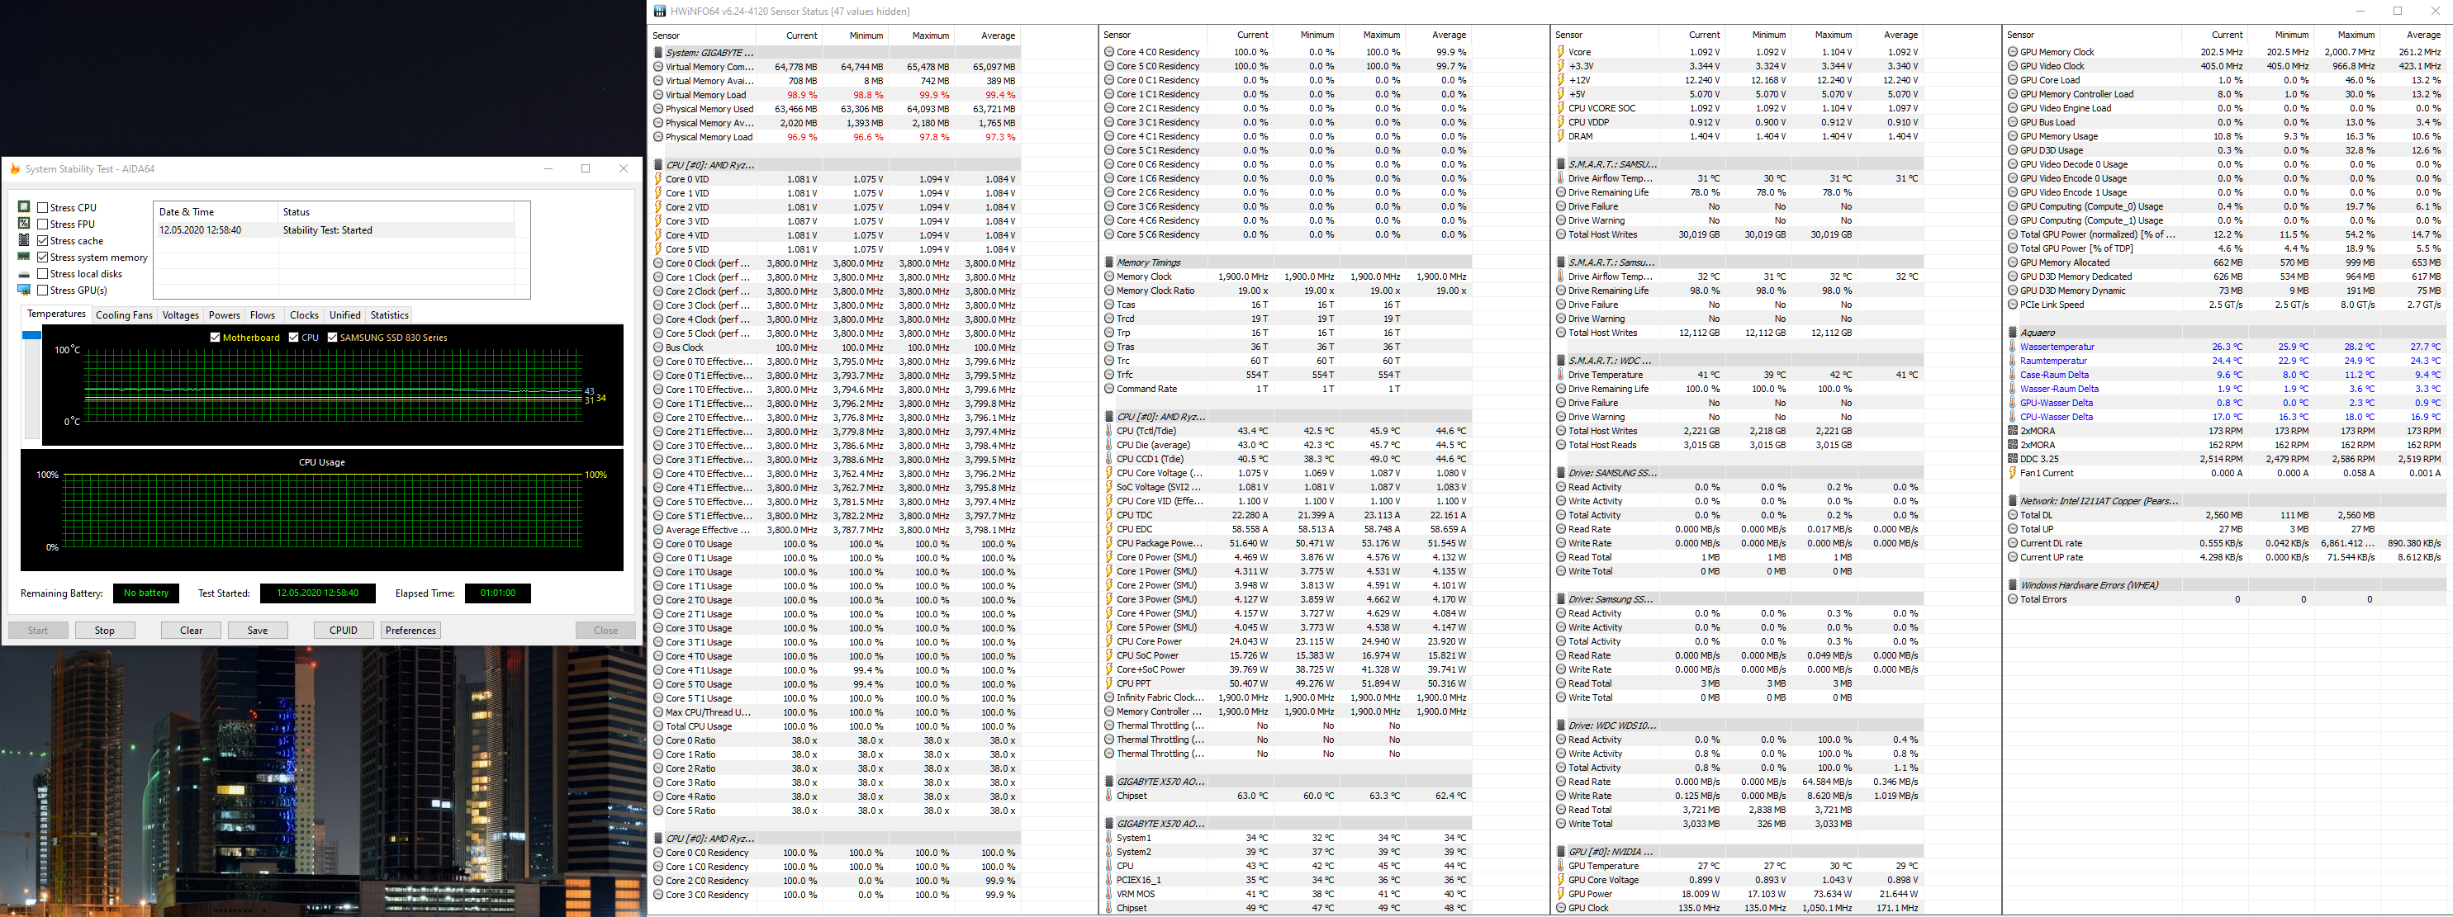The width and height of the screenshot is (2453, 917).
Task: Select the Aquaero sensor group header
Action: coord(2037,333)
